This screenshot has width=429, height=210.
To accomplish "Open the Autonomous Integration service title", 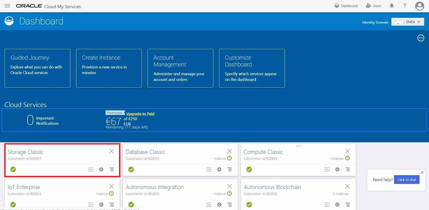I will pyautogui.click(x=155, y=187).
